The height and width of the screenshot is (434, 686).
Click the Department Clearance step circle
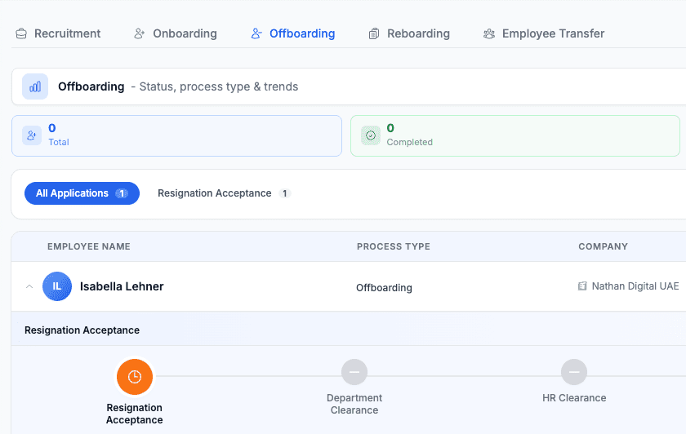354,372
